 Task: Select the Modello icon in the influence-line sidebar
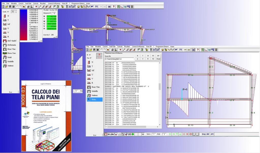coord(89,91)
